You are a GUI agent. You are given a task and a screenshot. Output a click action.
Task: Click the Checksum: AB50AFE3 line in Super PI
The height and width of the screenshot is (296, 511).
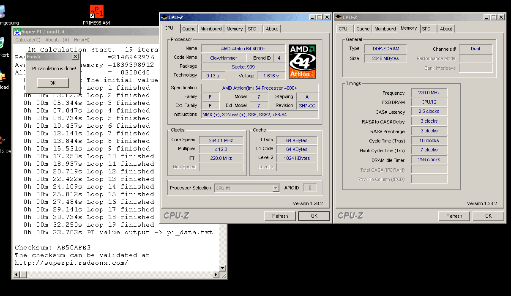pos(53,247)
